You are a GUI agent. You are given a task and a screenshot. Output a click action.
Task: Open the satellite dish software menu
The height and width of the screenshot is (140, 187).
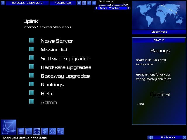(8, 127)
